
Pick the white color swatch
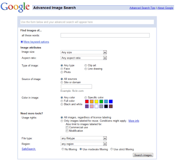coord(96,106)
